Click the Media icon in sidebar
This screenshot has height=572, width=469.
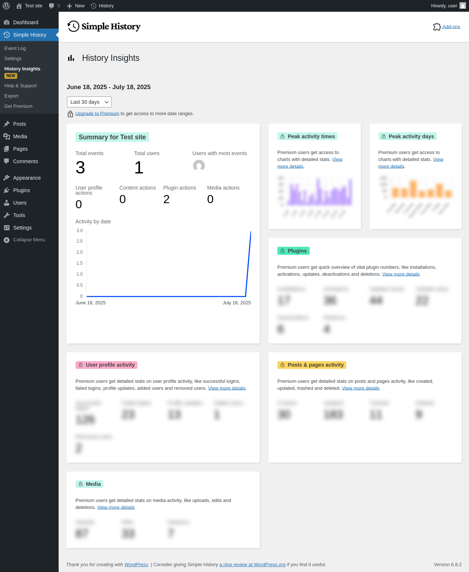point(7,136)
